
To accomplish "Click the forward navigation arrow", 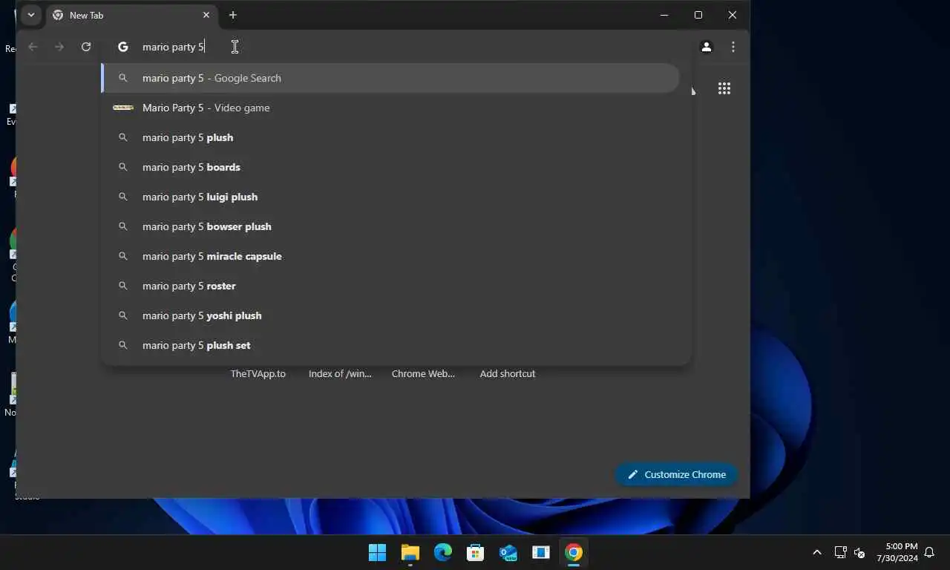I will click(59, 47).
